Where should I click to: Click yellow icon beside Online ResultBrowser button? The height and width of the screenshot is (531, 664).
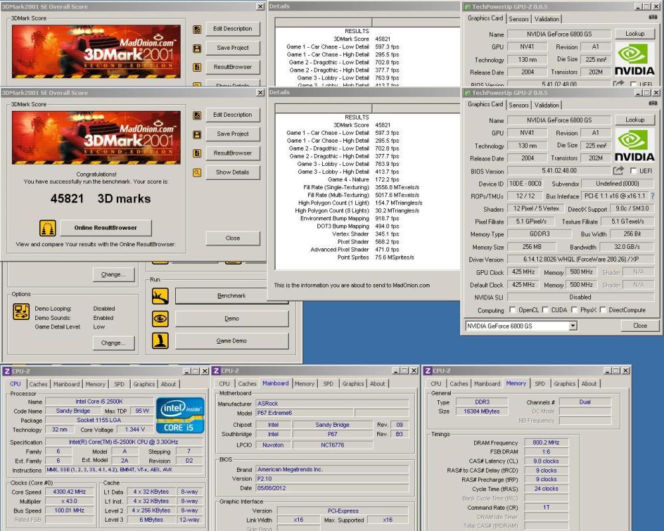pos(47,228)
